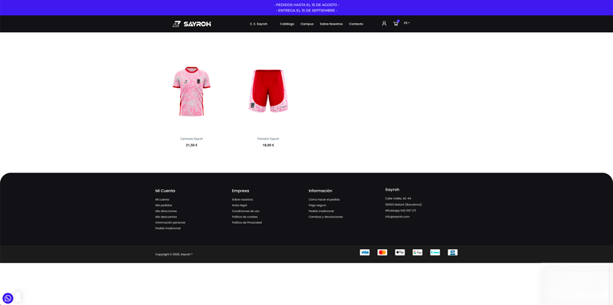613x305 pixels.
Task: Open Mis direcciones footer link
Action: 166,212
